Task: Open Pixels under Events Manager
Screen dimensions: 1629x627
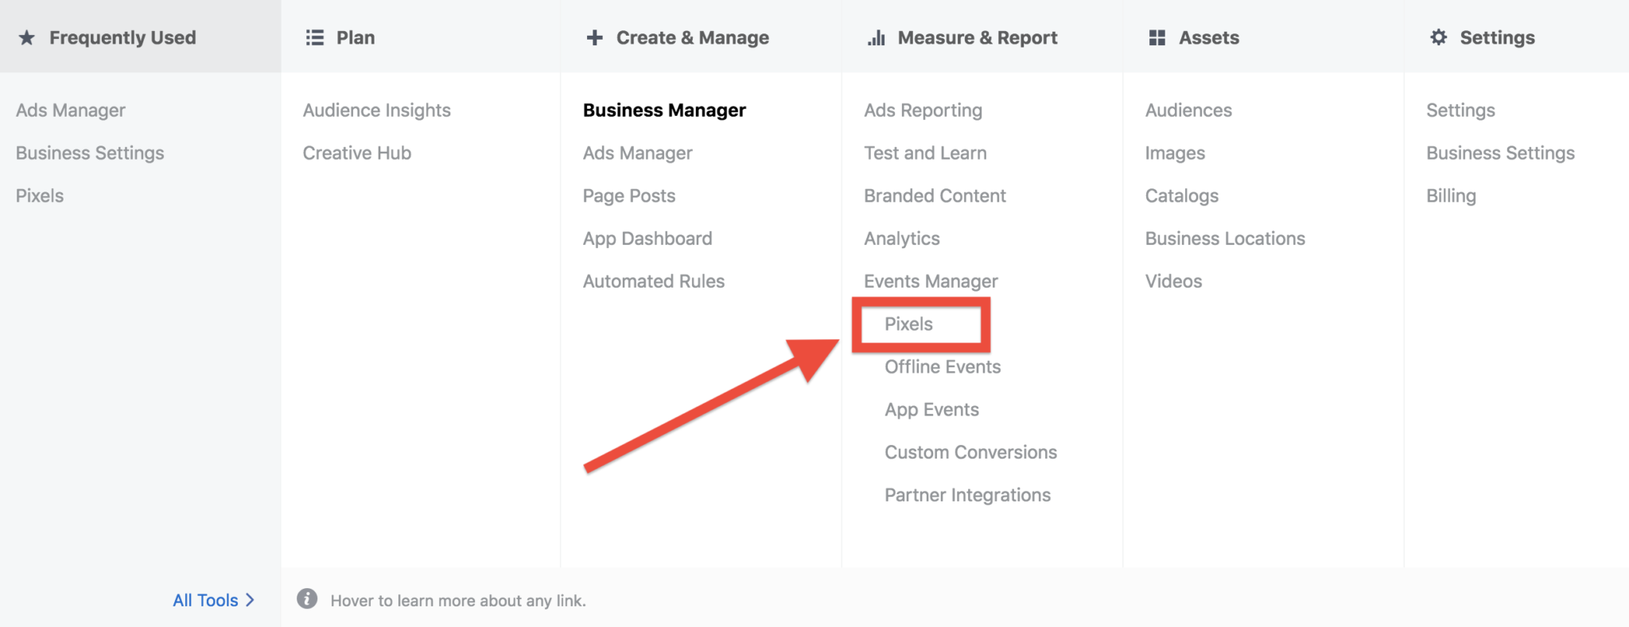Action: pos(908,324)
